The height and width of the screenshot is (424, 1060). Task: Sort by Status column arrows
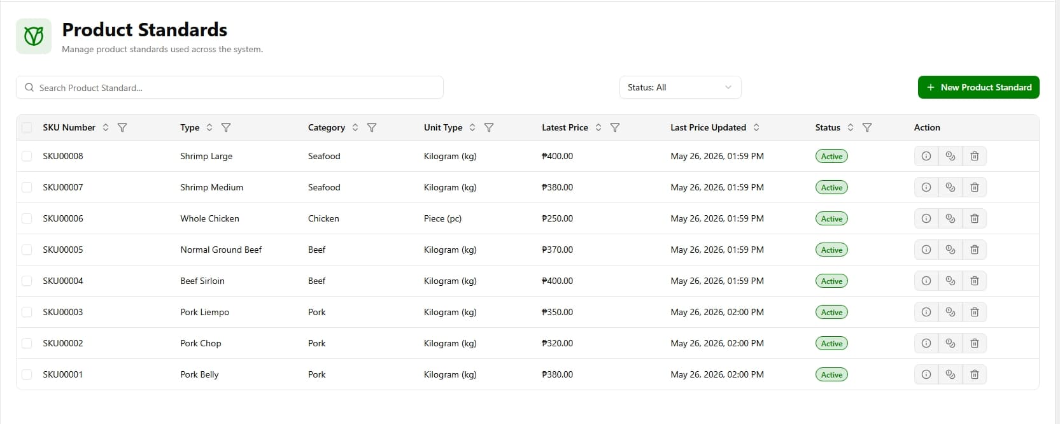tap(851, 127)
